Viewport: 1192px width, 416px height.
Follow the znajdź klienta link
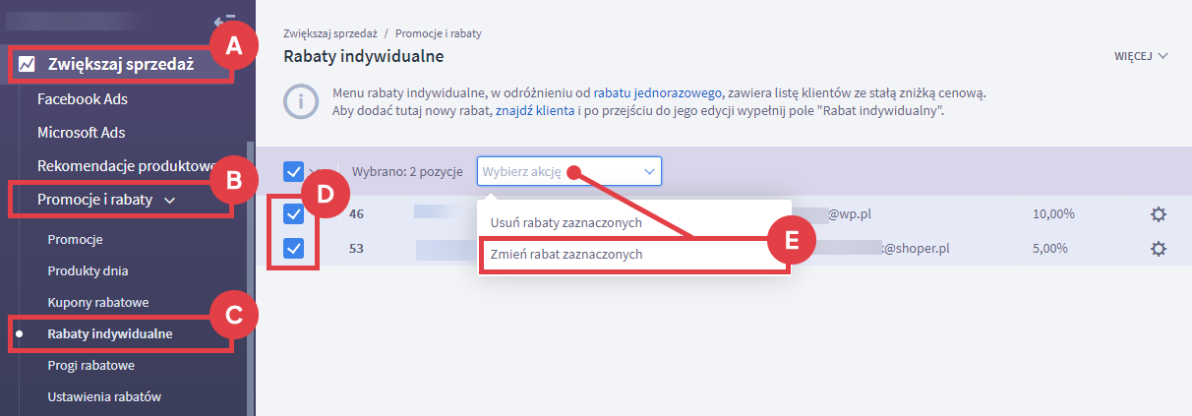[535, 112]
